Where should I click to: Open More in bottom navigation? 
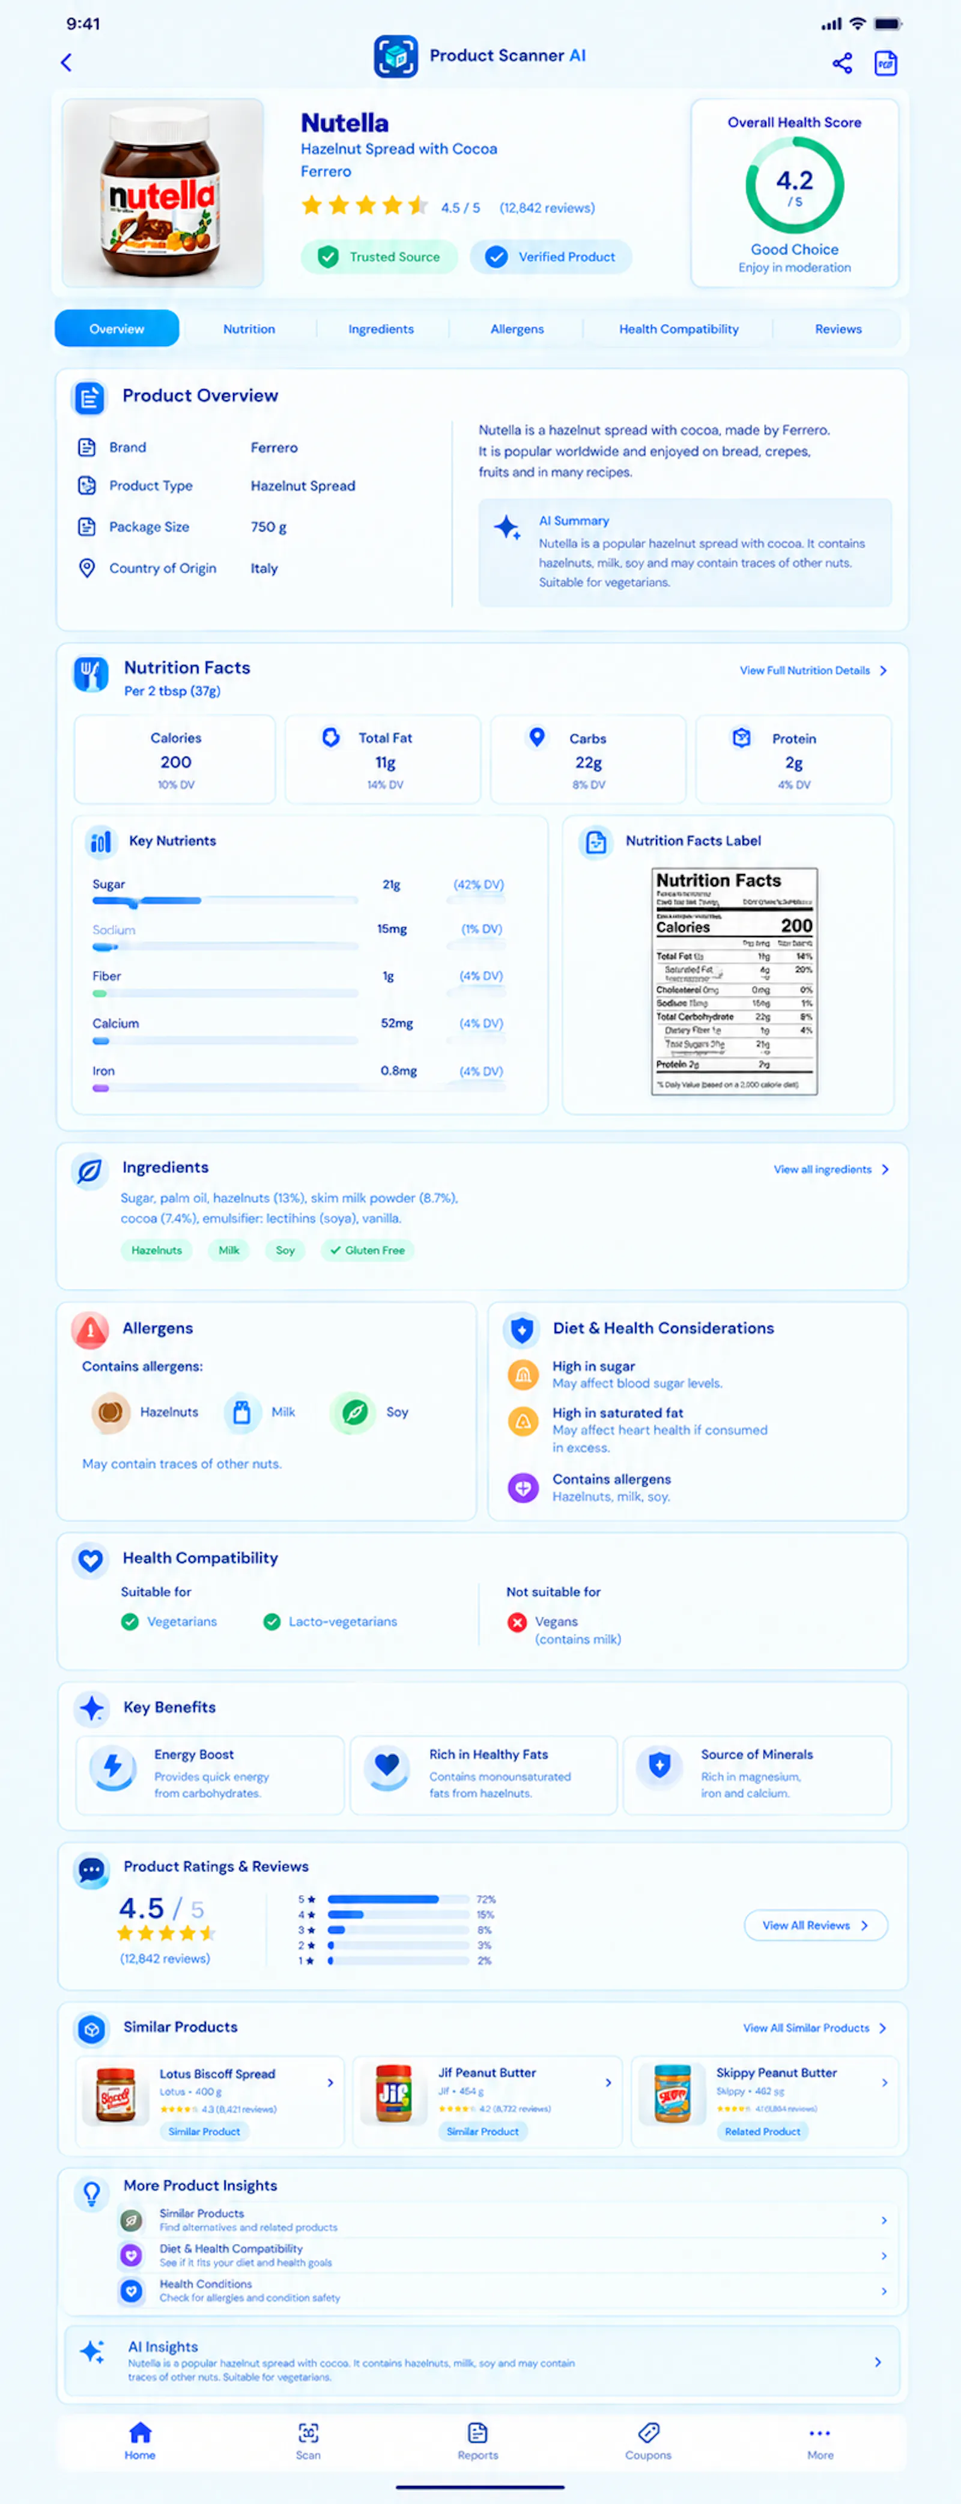[x=819, y=2441]
